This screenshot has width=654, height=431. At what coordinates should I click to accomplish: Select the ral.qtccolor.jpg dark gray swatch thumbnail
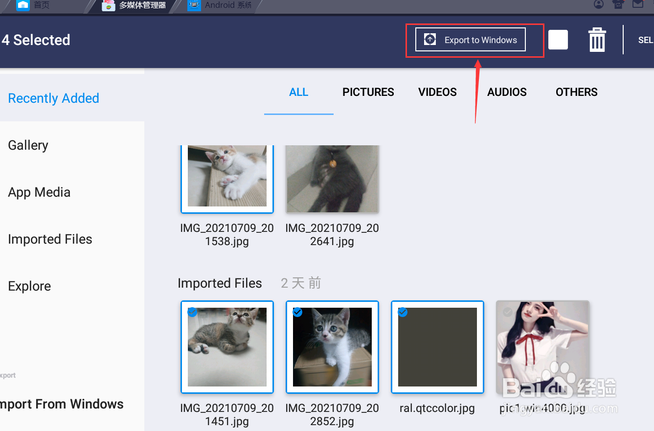(x=437, y=347)
